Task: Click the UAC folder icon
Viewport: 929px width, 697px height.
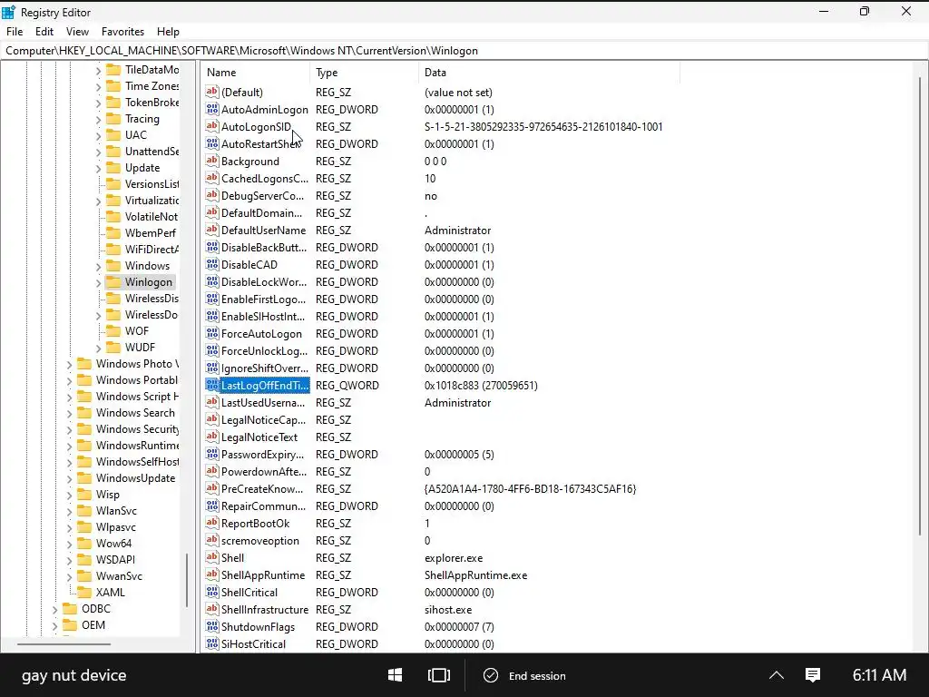Action: 113,134
